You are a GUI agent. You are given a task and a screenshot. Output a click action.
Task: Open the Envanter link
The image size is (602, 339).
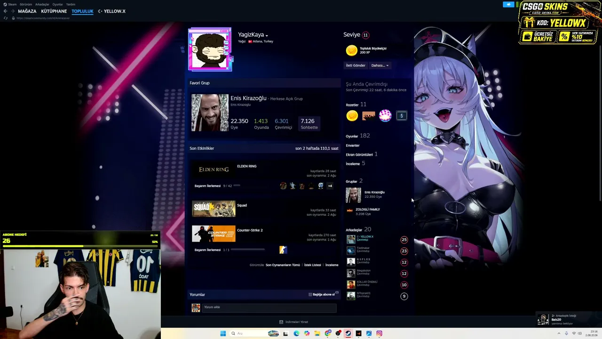click(x=353, y=145)
